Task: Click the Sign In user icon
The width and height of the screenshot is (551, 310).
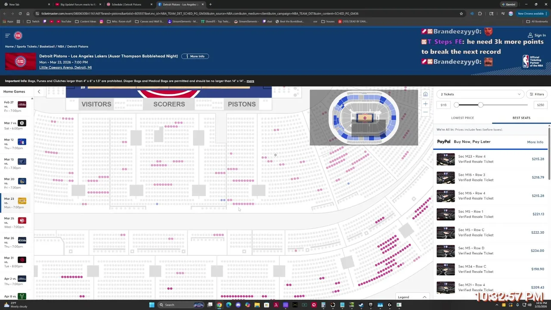Action: click(530, 35)
